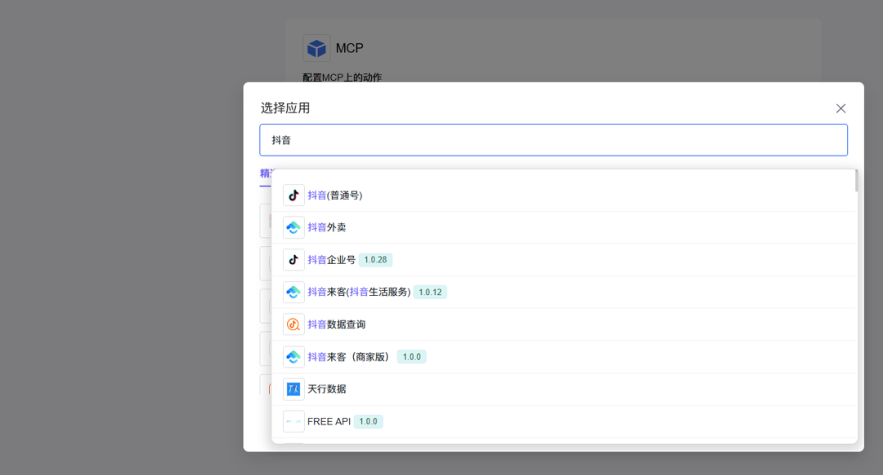This screenshot has width=883, height=475.
Task: Click the 1.0.12 version badge
Action: [430, 292]
